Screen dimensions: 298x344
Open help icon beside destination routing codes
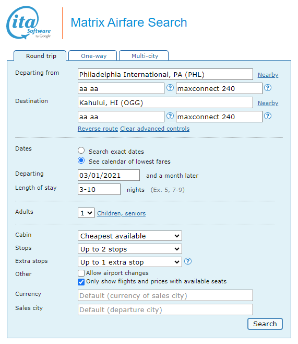click(x=170, y=116)
